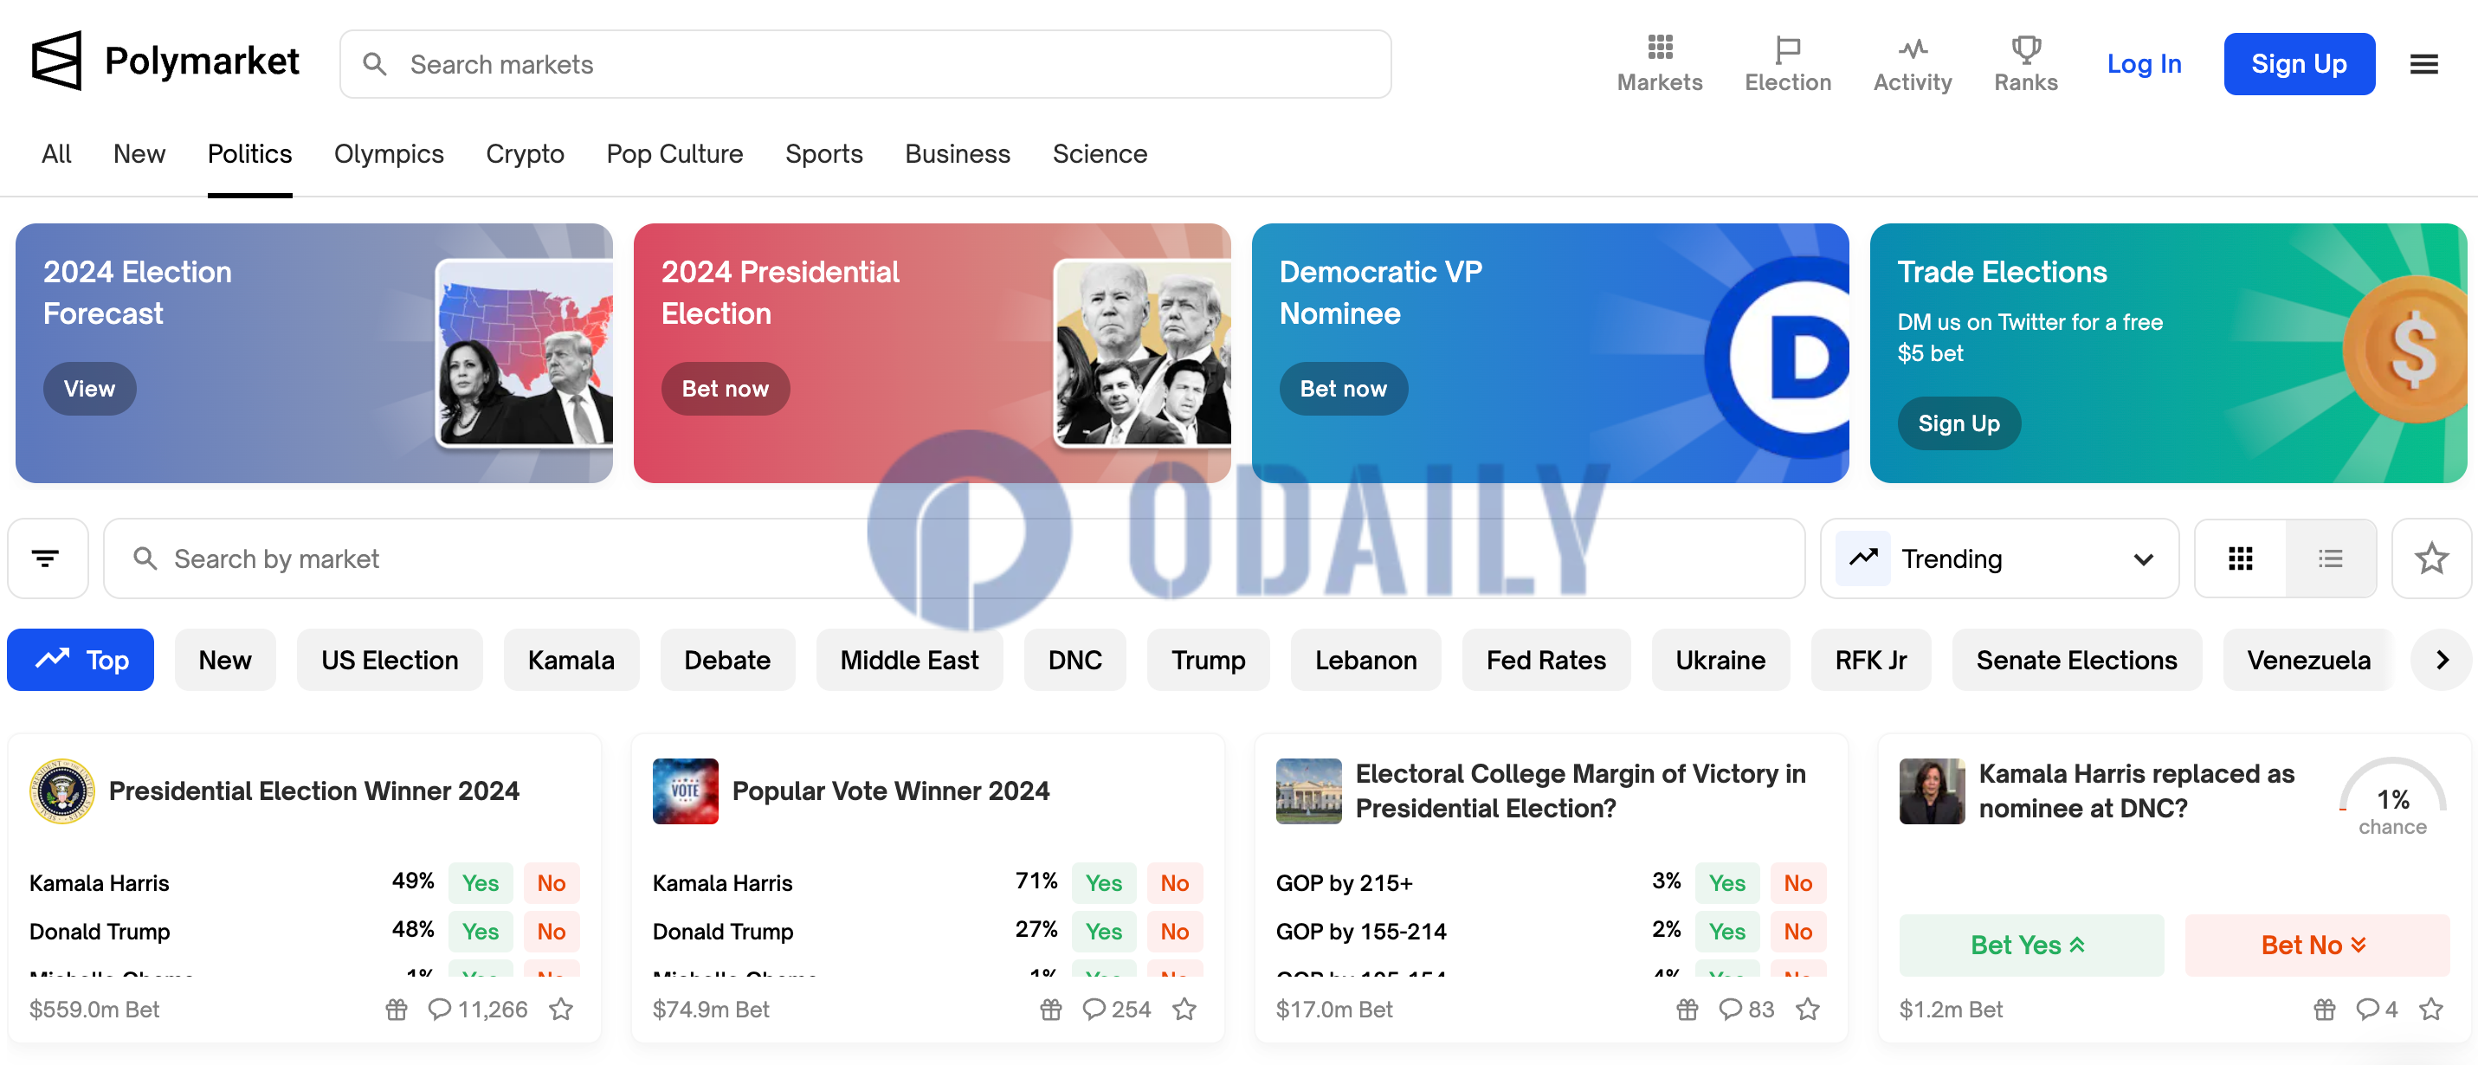
Task: Click the expand arrow on trending topics row
Action: coord(2437,659)
